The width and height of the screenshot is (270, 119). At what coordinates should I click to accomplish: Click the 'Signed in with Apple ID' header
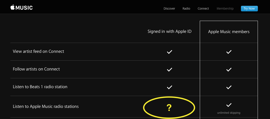point(169,32)
